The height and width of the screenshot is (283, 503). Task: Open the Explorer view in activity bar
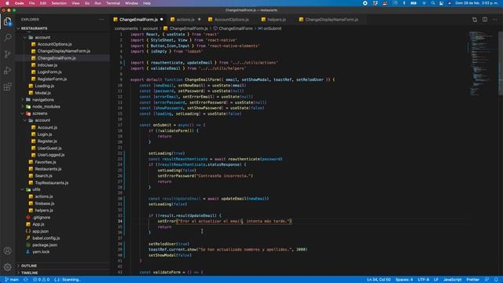coord(7,22)
